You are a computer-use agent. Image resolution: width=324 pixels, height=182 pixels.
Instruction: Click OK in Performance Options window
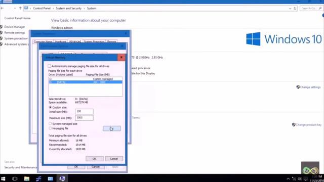click(x=76, y=167)
